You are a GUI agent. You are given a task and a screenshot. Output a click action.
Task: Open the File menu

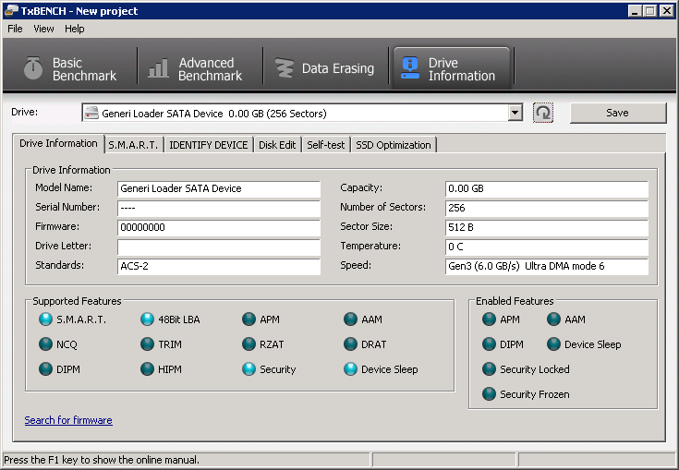coord(15,29)
